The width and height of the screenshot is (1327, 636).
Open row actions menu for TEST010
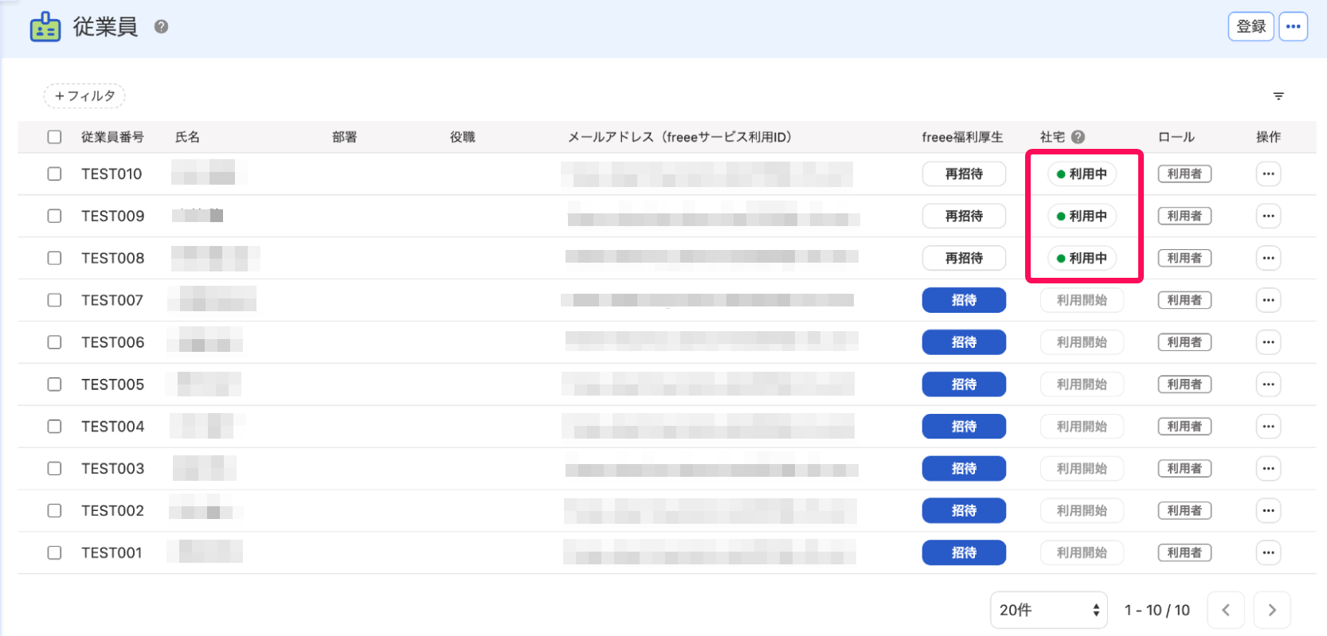pyautogui.click(x=1269, y=174)
